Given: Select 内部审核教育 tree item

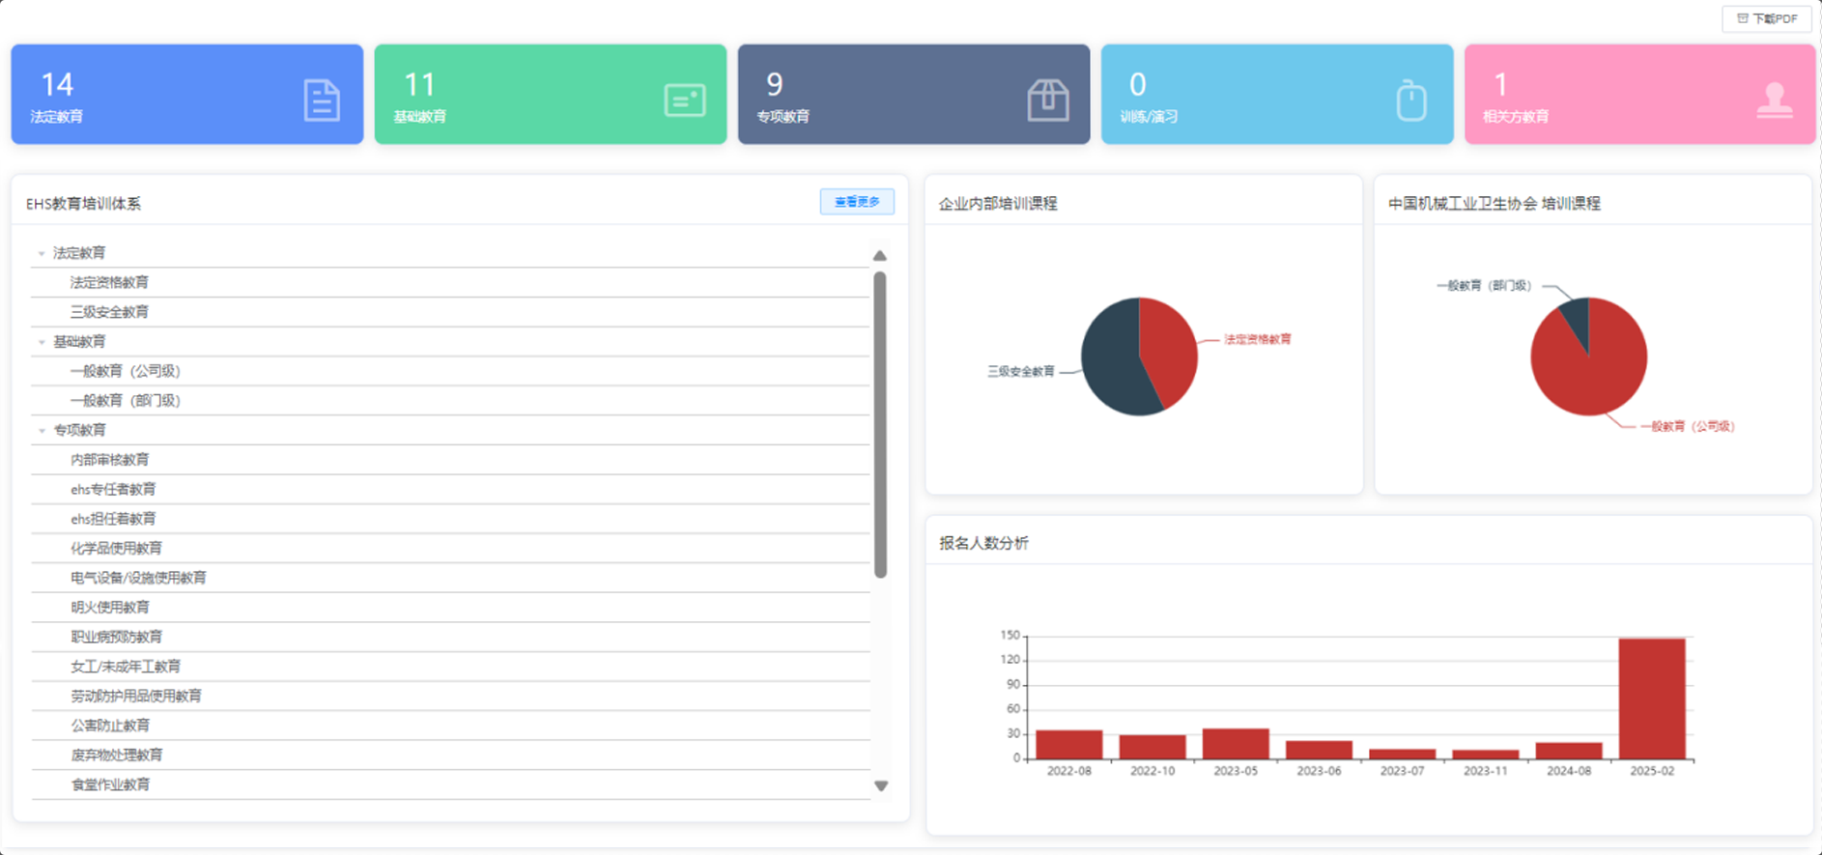Looking at the screenshot, I should [x=109, y=460].
